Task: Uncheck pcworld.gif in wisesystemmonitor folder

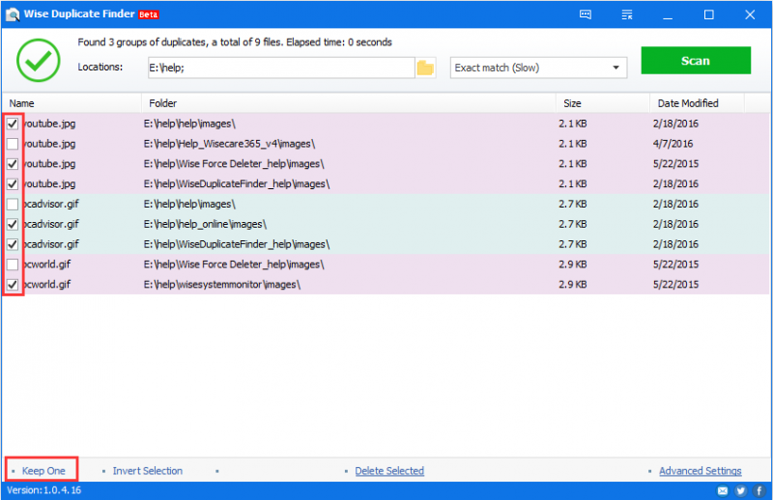Action: pyautogui.click(x=13, y=285)
